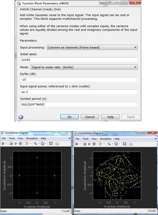158x215 pixels.
Task: Open File menu in Constellation Diagram window
Action: (4, 138)
